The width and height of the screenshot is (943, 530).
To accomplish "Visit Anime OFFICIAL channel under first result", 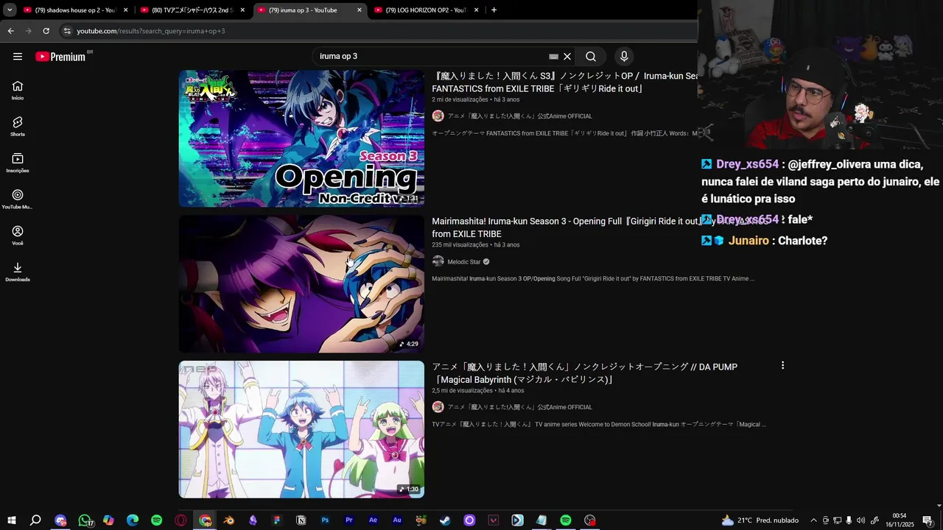I will [519, 116].
